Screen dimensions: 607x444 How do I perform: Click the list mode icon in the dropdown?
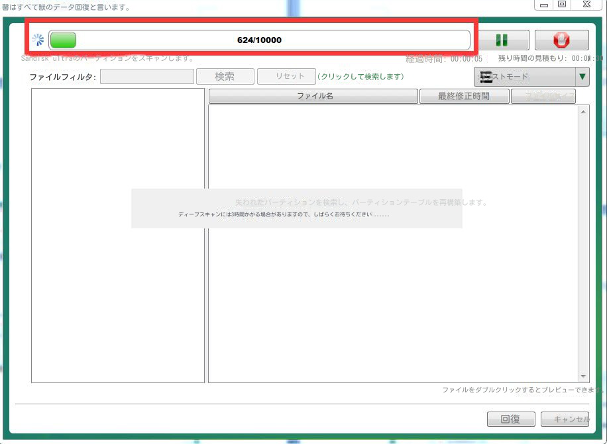point(486,77)
